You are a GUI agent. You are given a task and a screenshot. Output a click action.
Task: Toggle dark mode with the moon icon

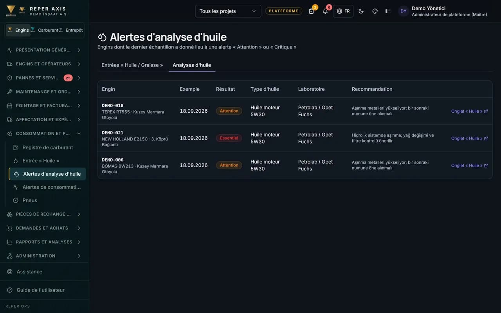click(x=361, y=11)
